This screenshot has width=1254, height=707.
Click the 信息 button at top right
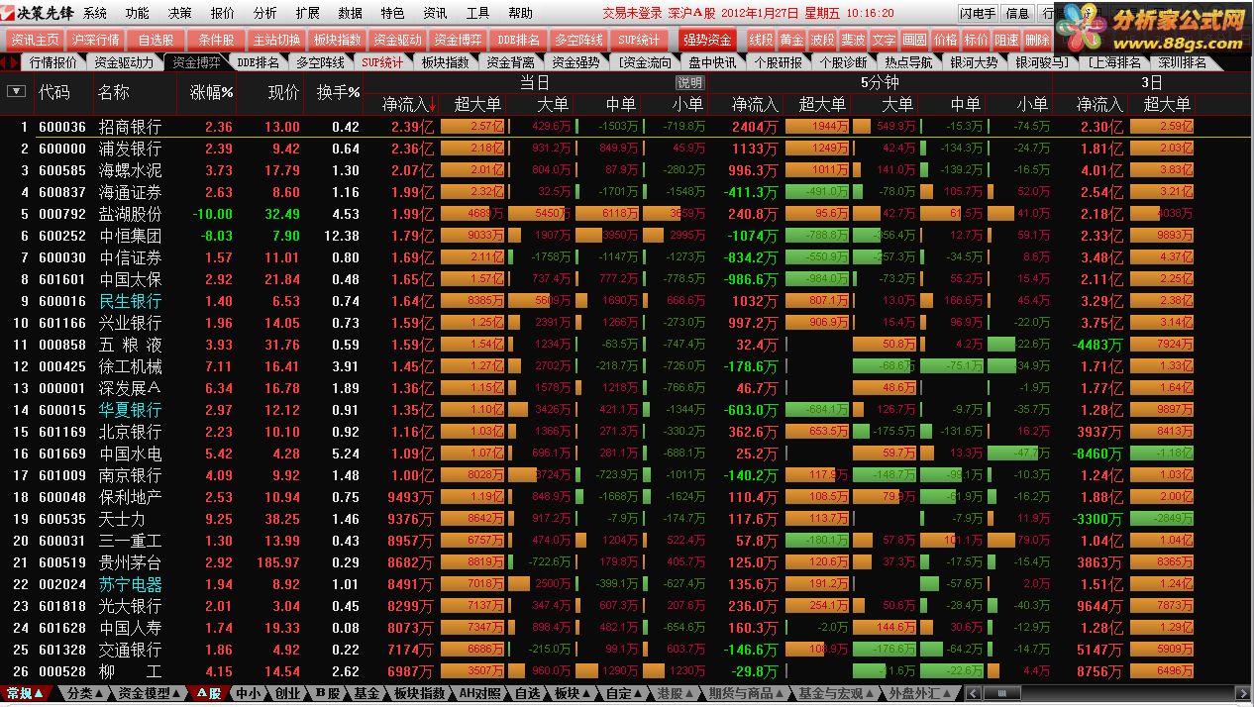point(1017,14)
